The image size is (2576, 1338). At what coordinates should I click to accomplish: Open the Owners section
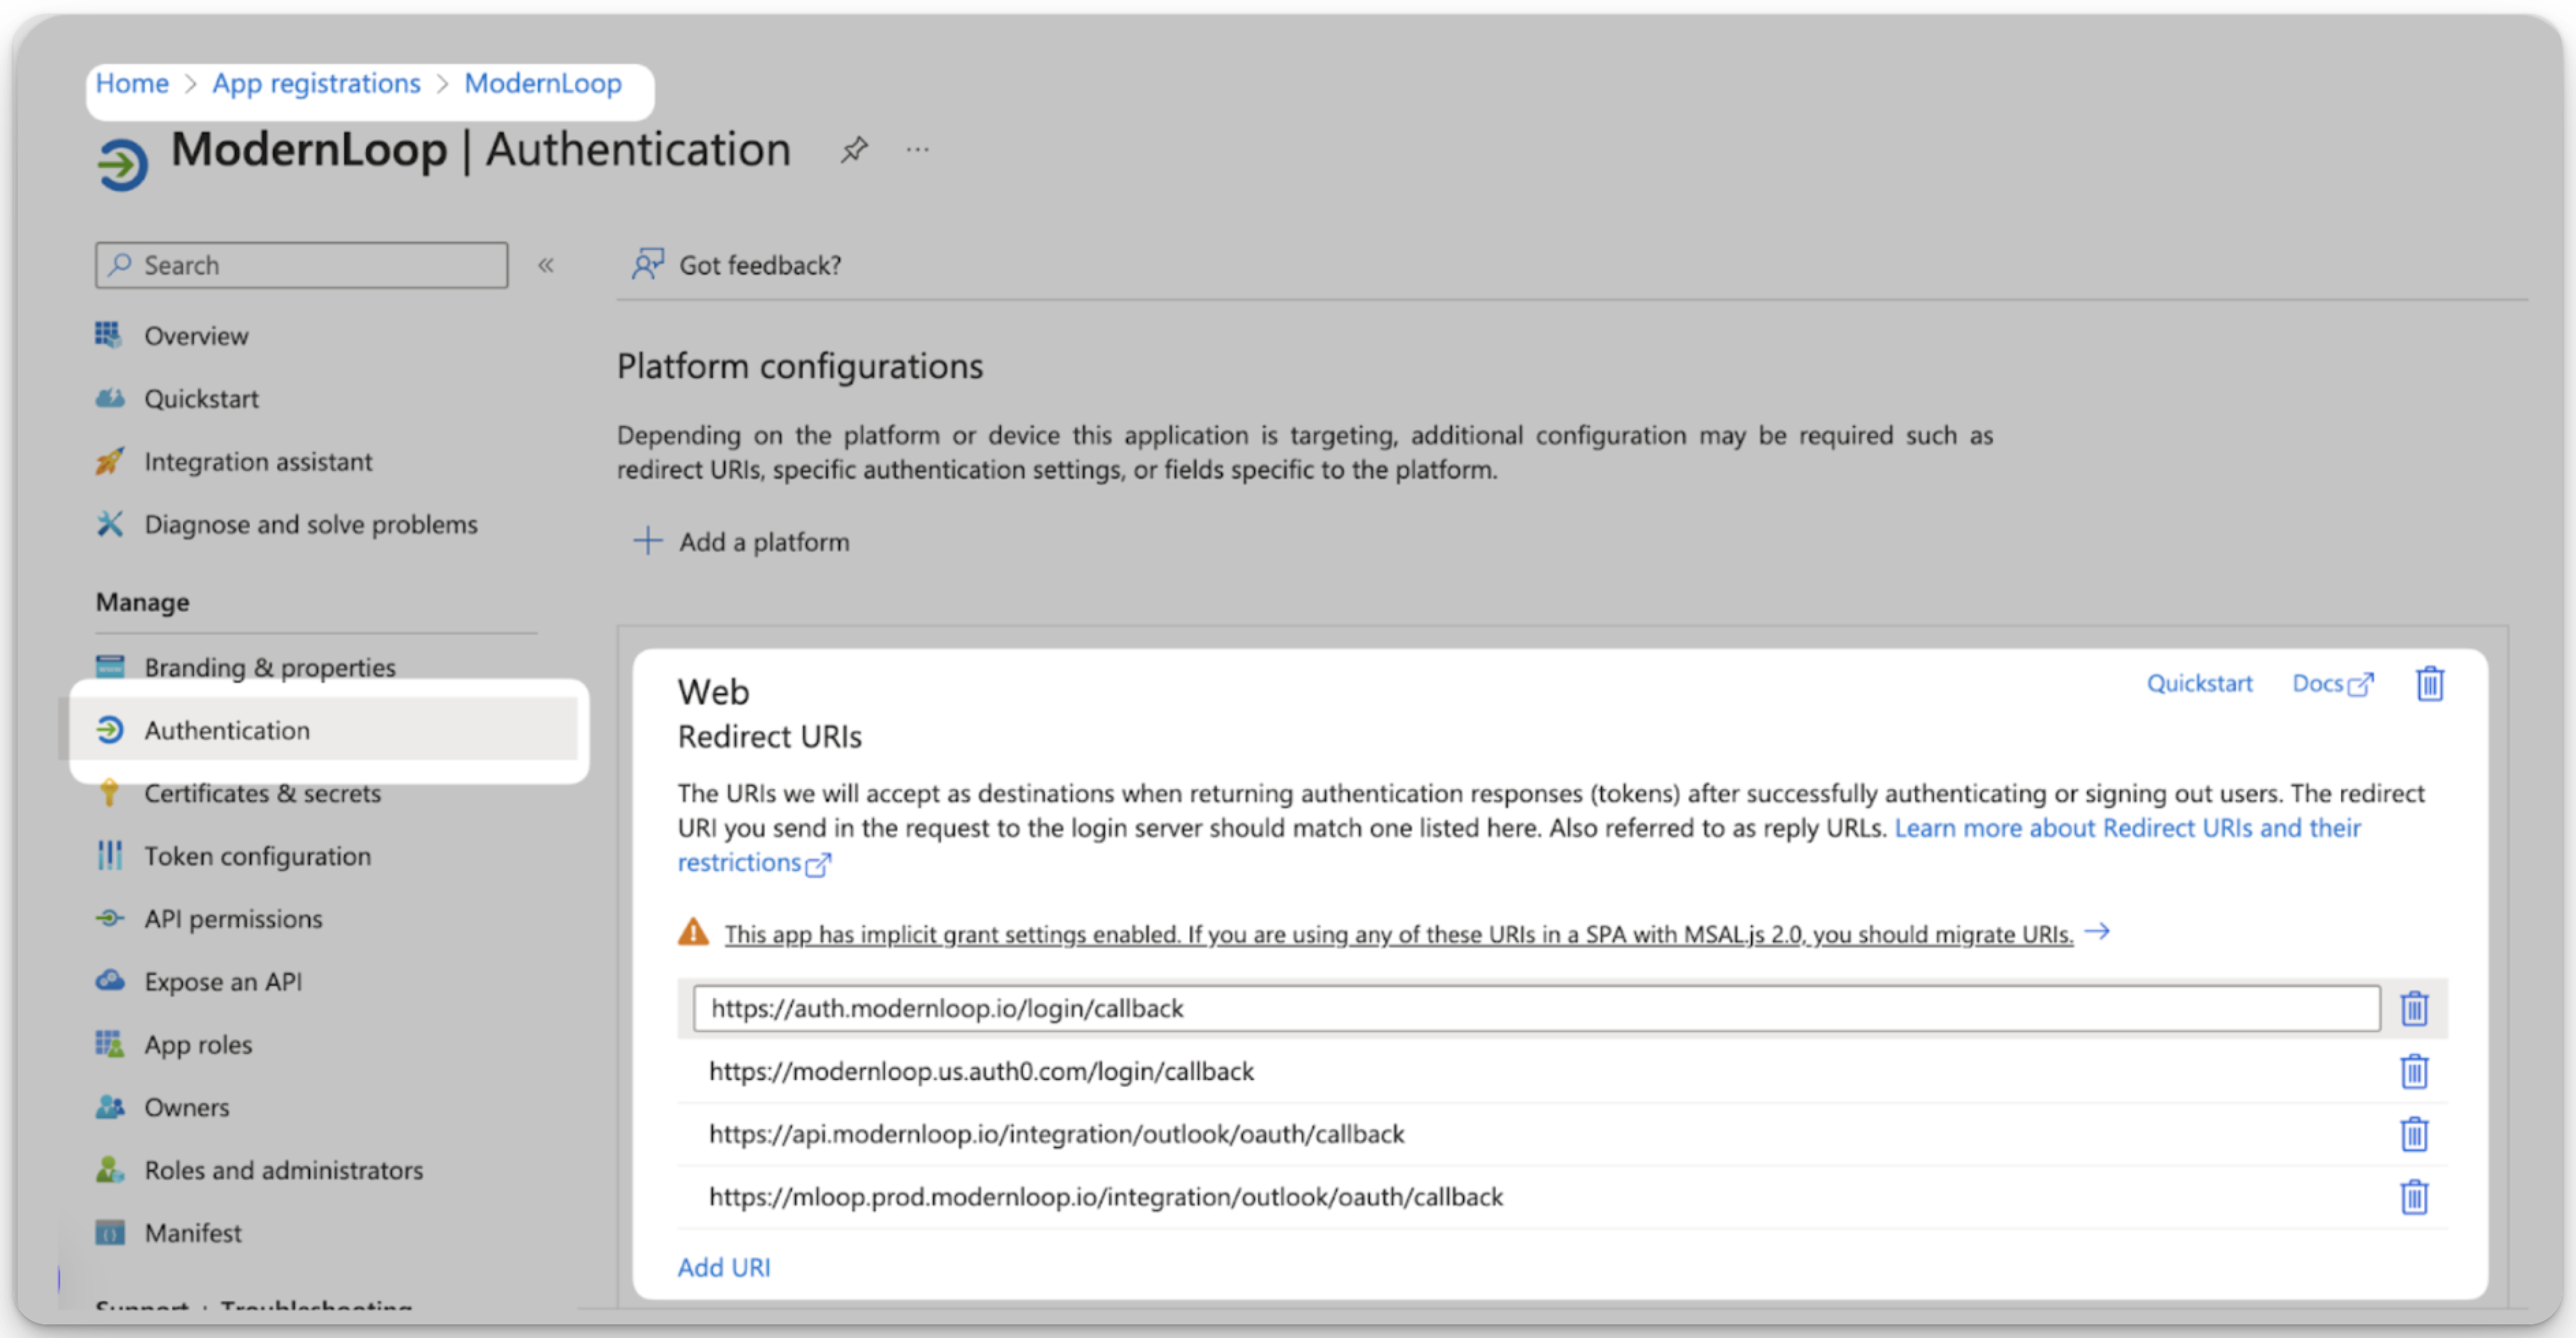pos(187,1107)
